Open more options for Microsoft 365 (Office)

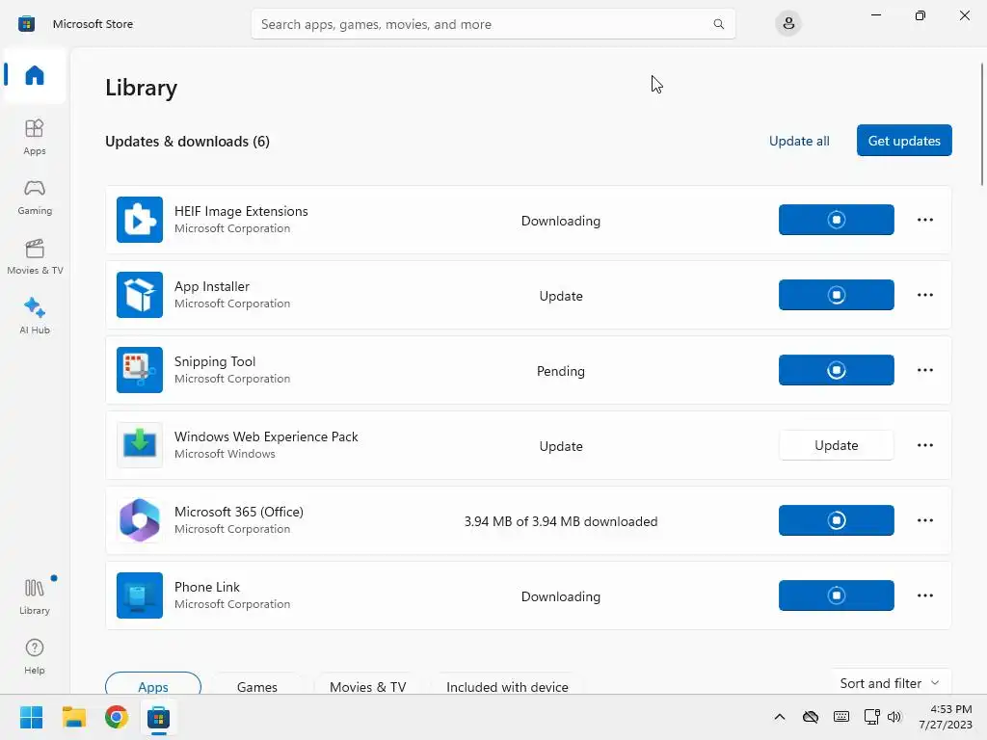924,520
